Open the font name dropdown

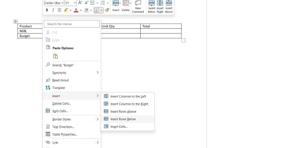click(x=54, y=3)
